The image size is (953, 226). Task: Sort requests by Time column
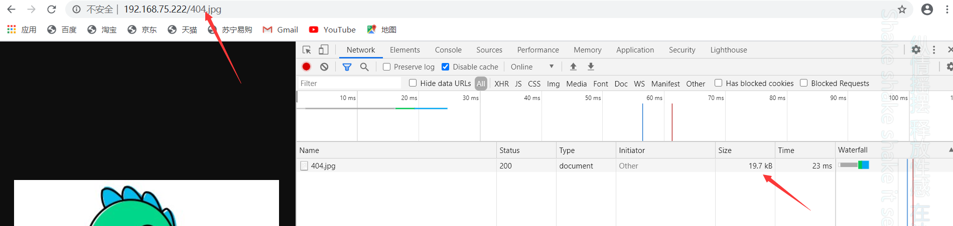click(805, 150)
